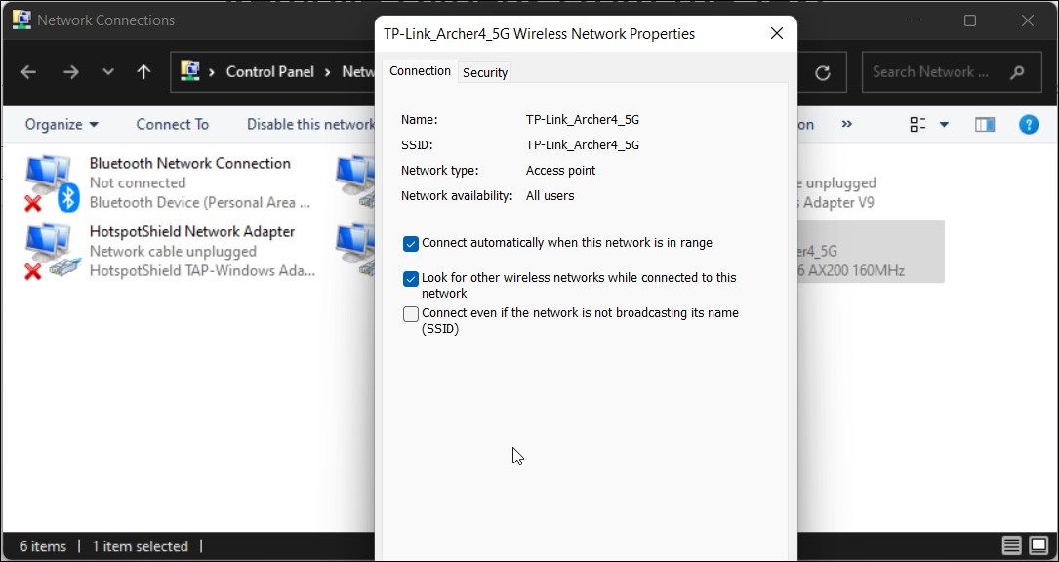The image size is (1059, 562).
Task: Go up one folder level arrow
Action: point(143,71)
